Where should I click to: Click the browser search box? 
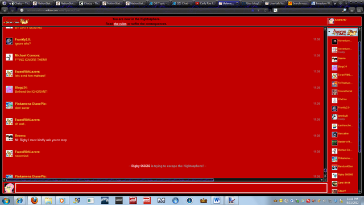coord(309,10)
